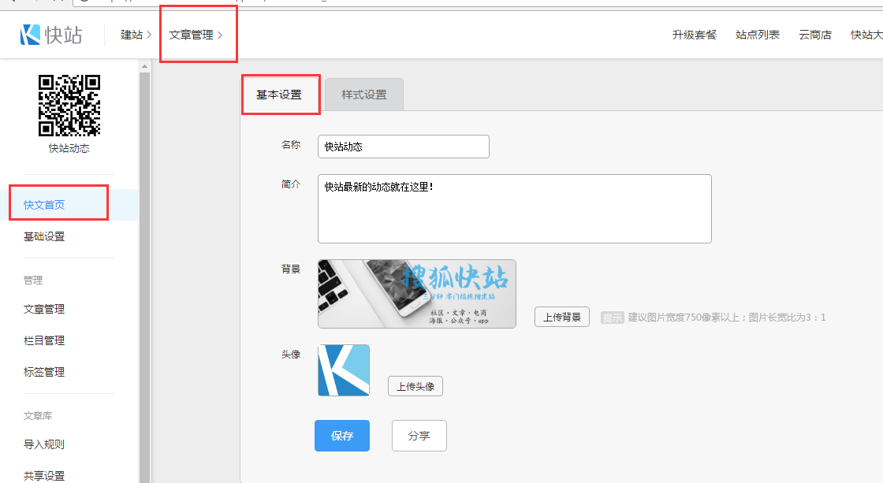
Task: Click the background banner image preview
Action: [x=416, y=294]
